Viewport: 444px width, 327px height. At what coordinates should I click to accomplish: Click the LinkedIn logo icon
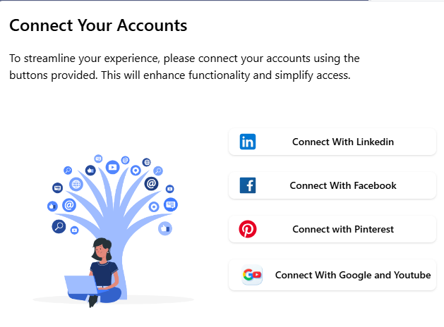coord(248,142)
